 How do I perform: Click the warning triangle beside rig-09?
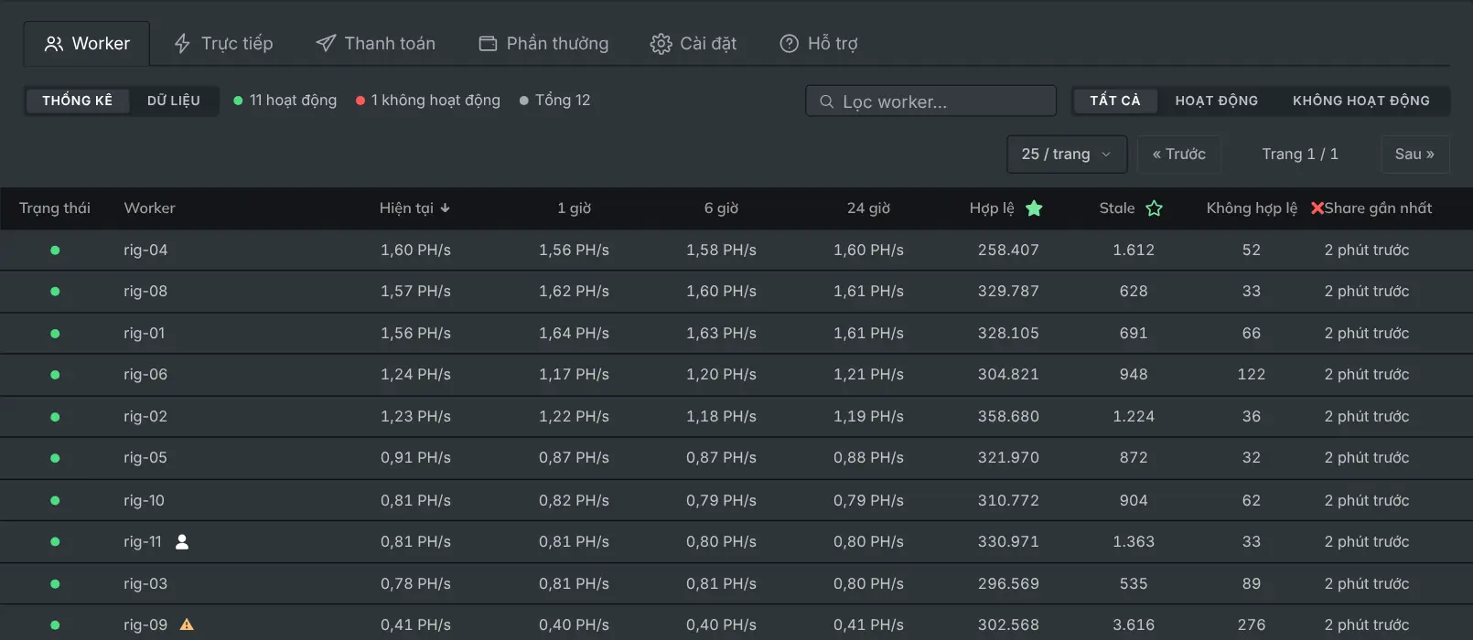click(187, 625)
